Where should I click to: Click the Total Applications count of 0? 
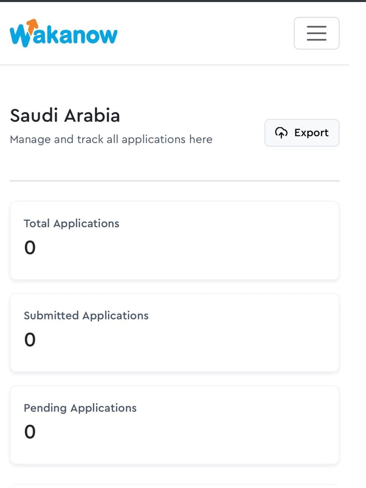pos(30,247)
